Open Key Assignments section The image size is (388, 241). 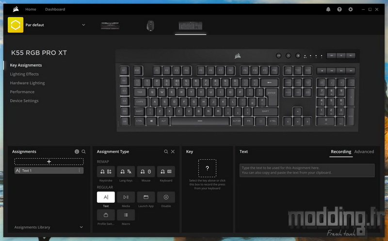pos(26,65)
